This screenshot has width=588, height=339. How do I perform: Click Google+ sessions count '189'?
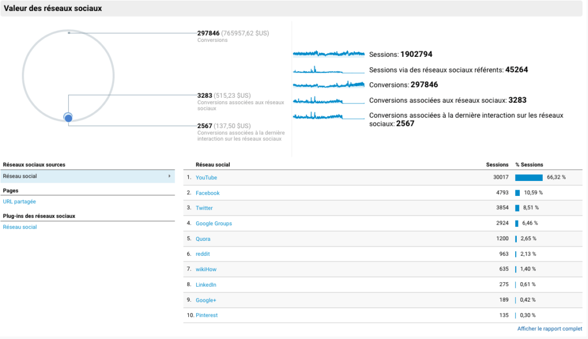pyautogui.click(x=504, y=299)
